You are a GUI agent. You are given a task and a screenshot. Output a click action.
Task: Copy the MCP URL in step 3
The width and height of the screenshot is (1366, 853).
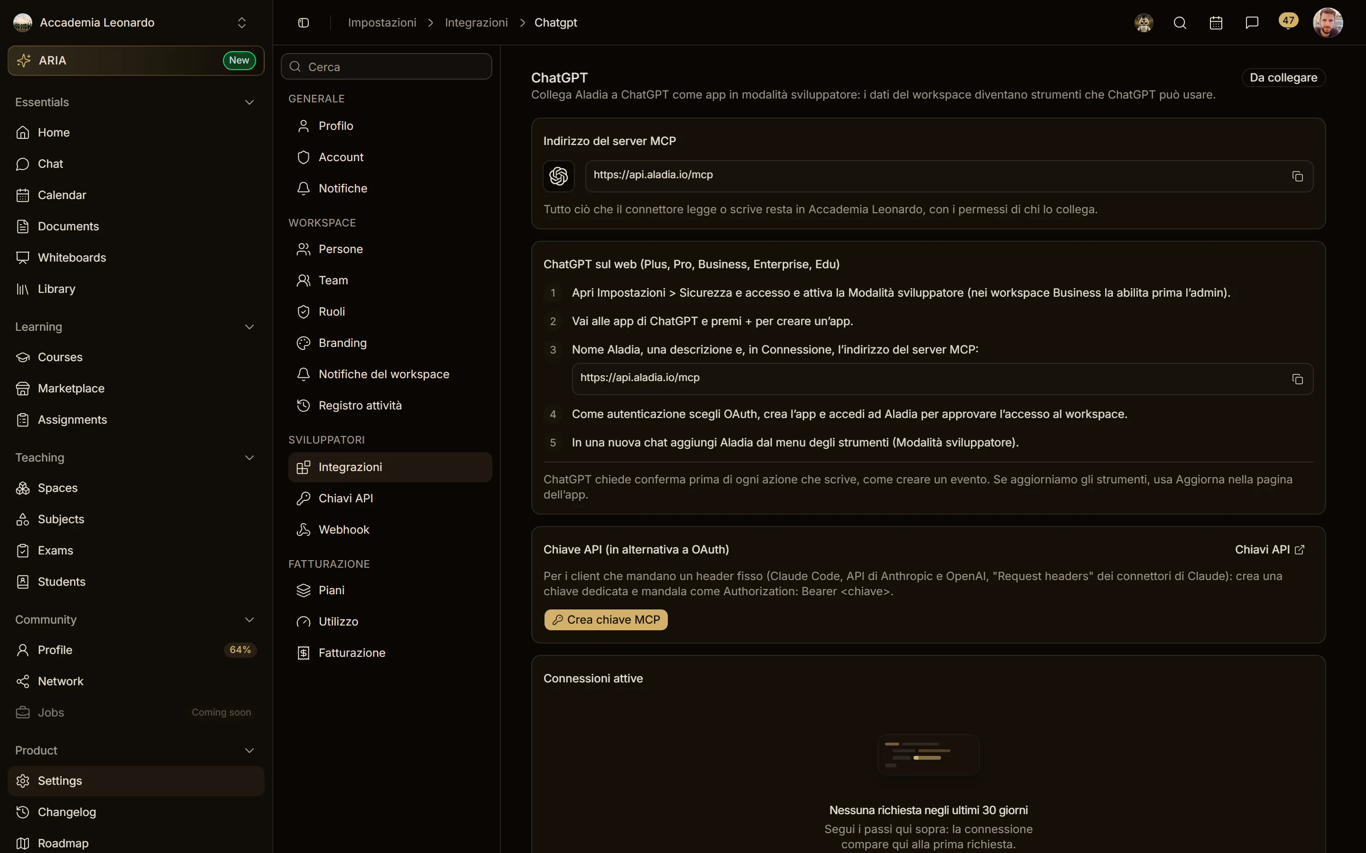(1297, 379)
